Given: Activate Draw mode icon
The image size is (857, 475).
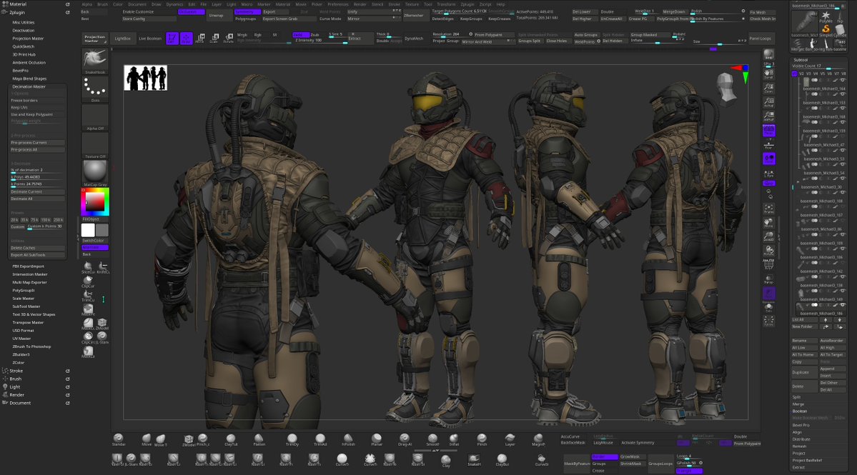Looking at the screenshot, I should (x=187, y=39).
